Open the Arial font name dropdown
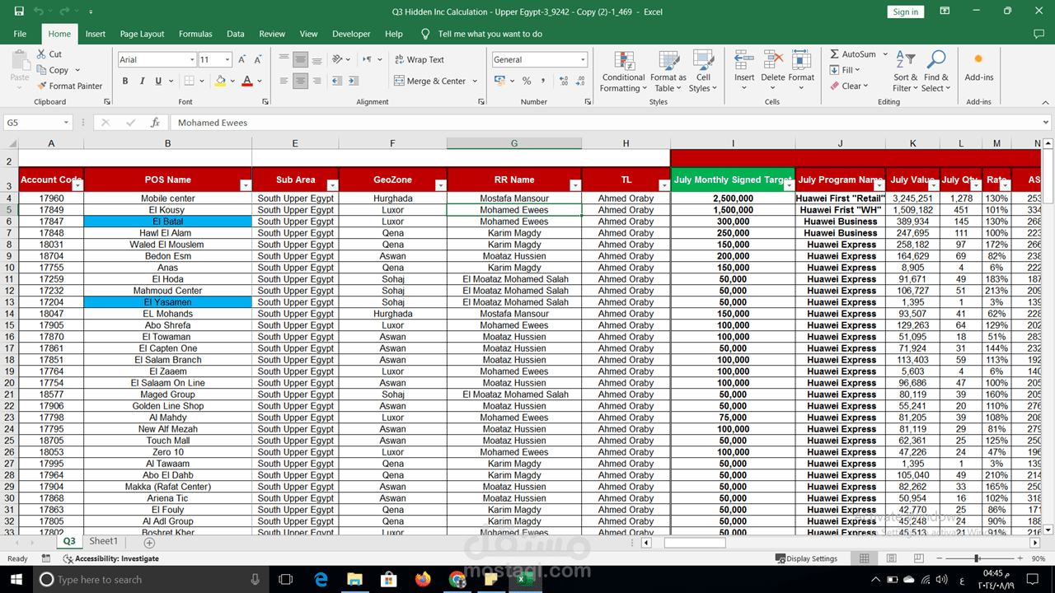 pos(192,59)
